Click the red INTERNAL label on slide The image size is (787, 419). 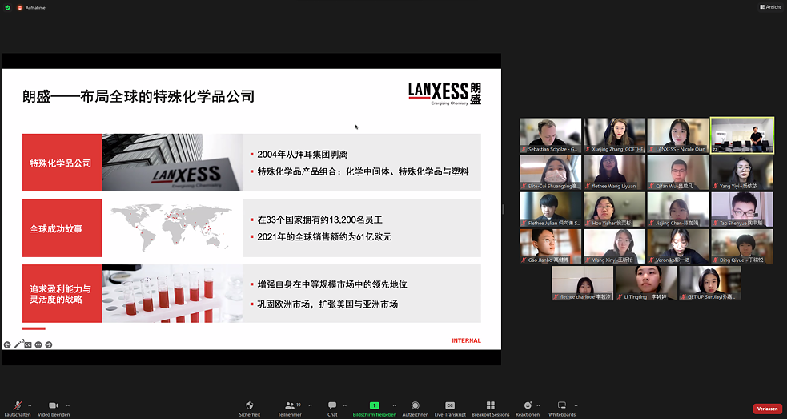coord(466,340)
